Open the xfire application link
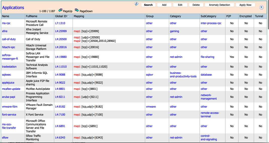The width and height of the screenshot is (269, 143). 5,31
